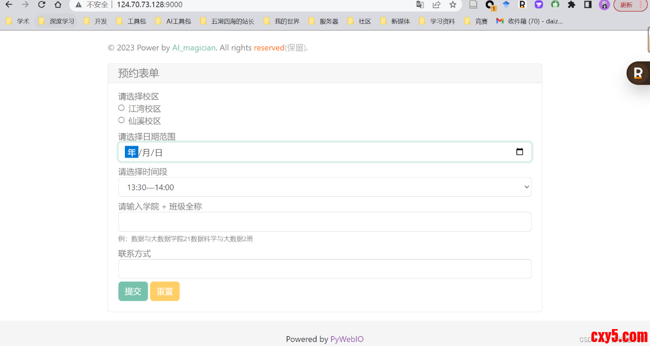This screenshot has width=650, height=346.
Task: Go back with the back arrow
Action: (8, 5)
